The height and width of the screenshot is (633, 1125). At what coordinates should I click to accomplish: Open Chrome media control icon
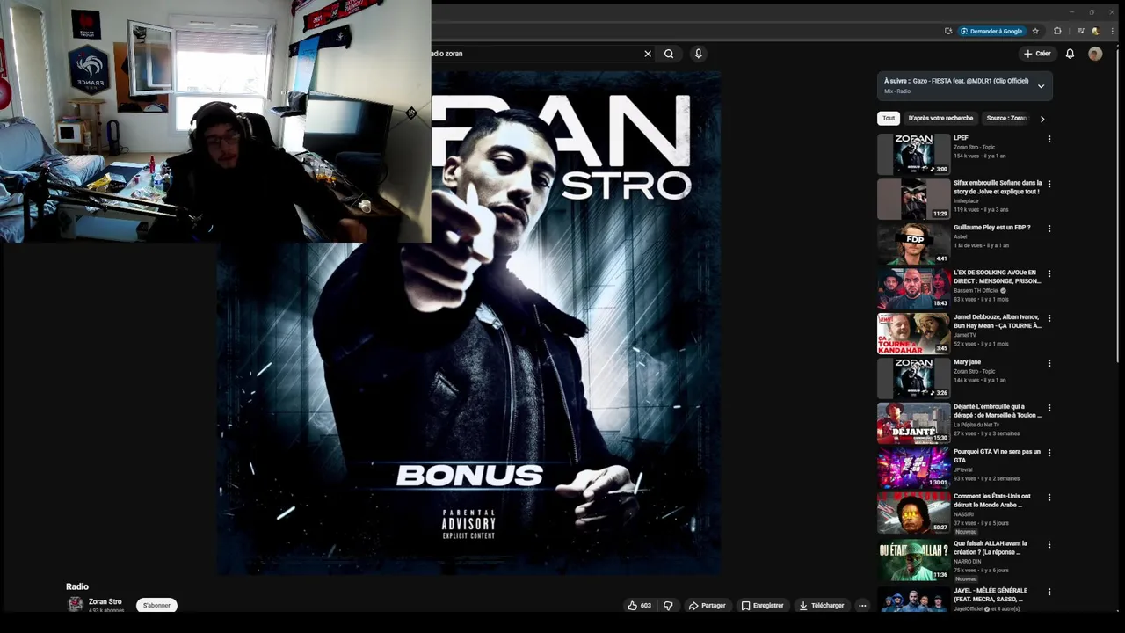[1080, 31]
